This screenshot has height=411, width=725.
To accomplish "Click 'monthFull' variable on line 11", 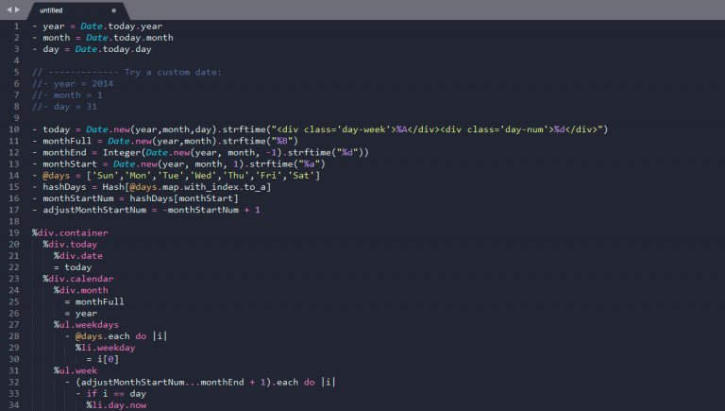I will tap(67, 141).
